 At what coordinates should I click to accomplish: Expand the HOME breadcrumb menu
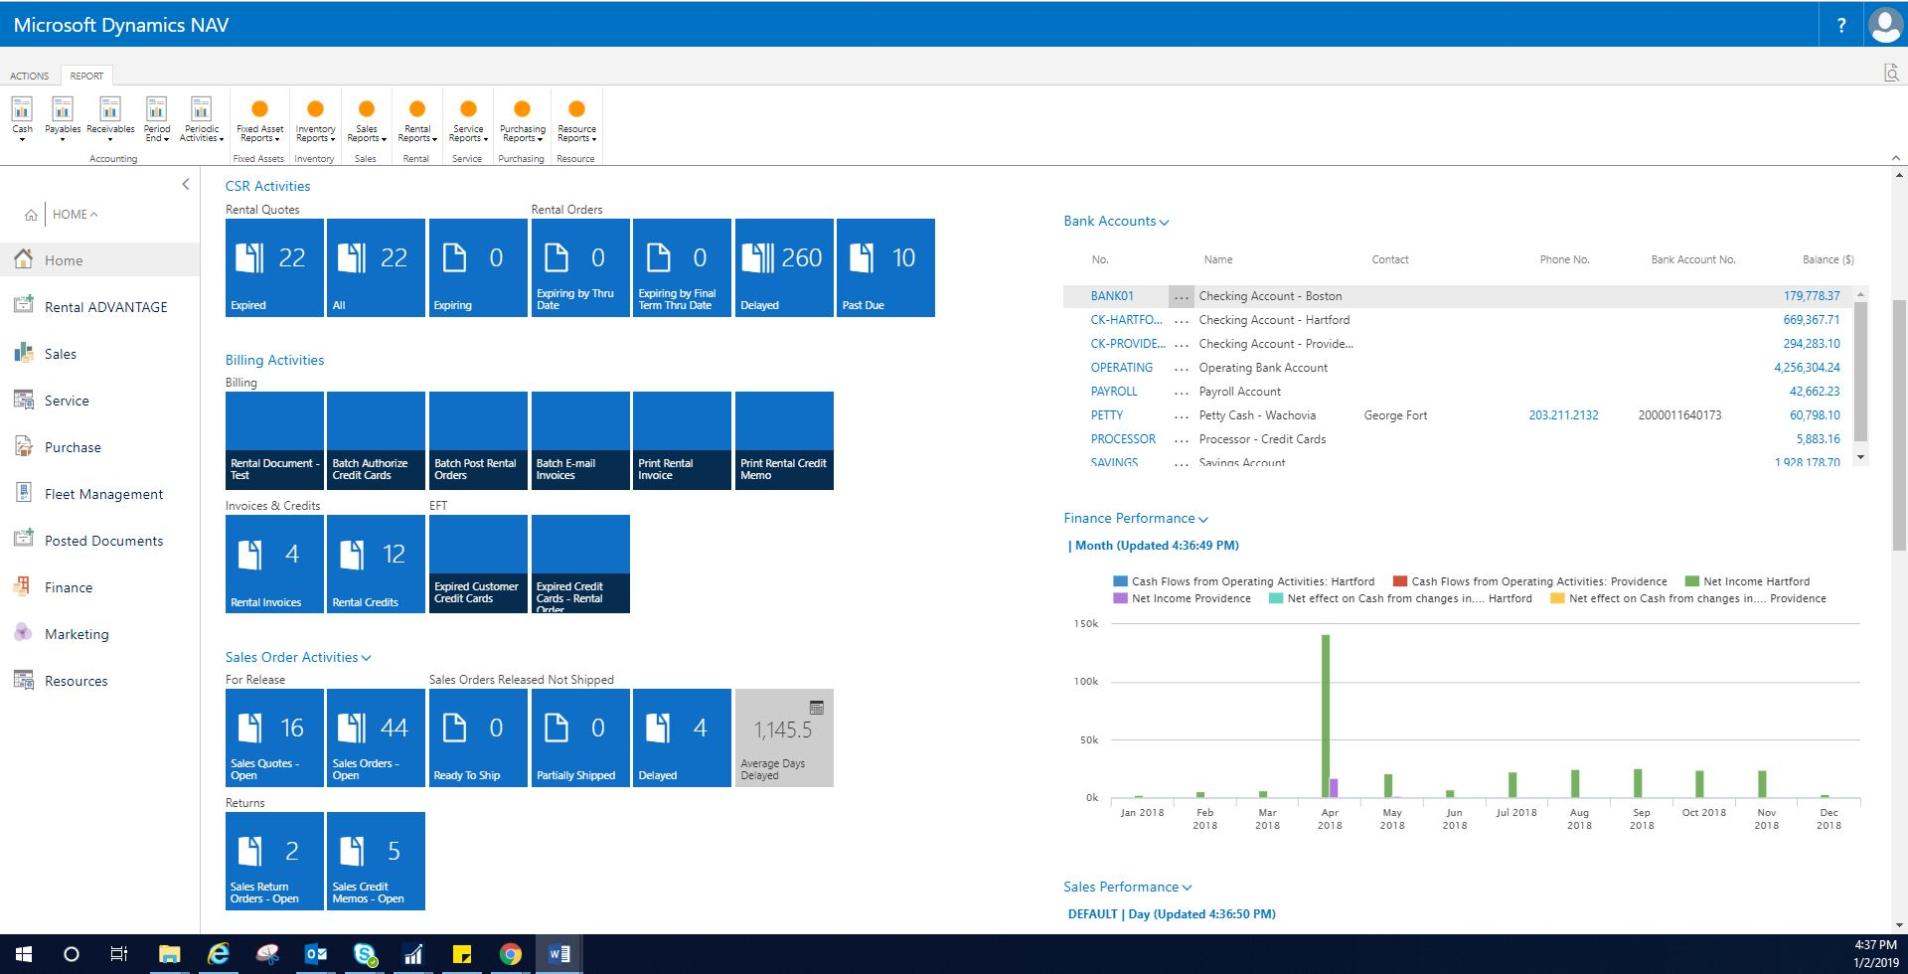click(x=75, y=214)
